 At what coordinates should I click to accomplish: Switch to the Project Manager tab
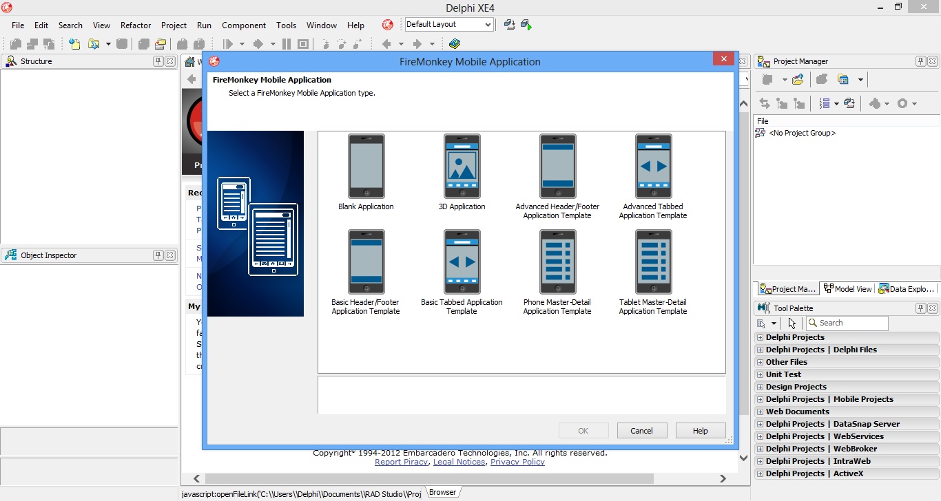pyautogui.click(x=787, y=289)
